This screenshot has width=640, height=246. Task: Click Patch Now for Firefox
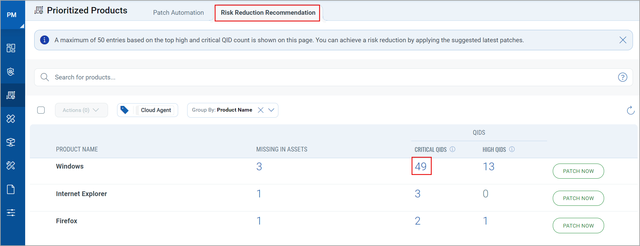click(578, 226)
